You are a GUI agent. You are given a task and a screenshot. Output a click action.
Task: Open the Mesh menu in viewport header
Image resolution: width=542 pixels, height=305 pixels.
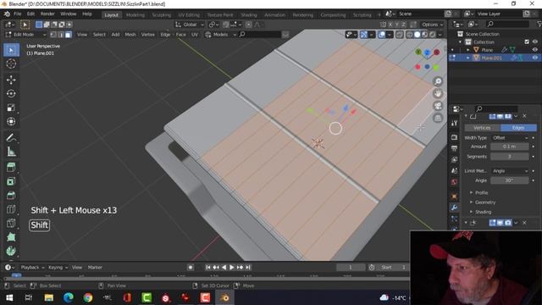[130, 35]
